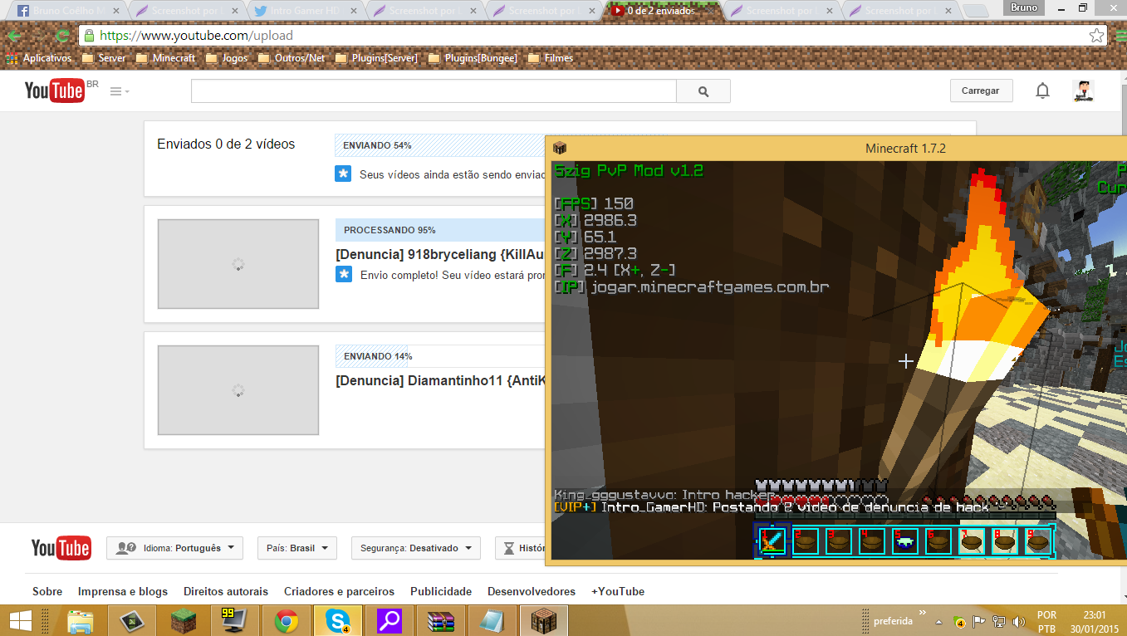Click the [Denuncia] Diamantinho11 video title
Image resolution: width=1127 pixels, height=636 pixels.
click(440, 381)
